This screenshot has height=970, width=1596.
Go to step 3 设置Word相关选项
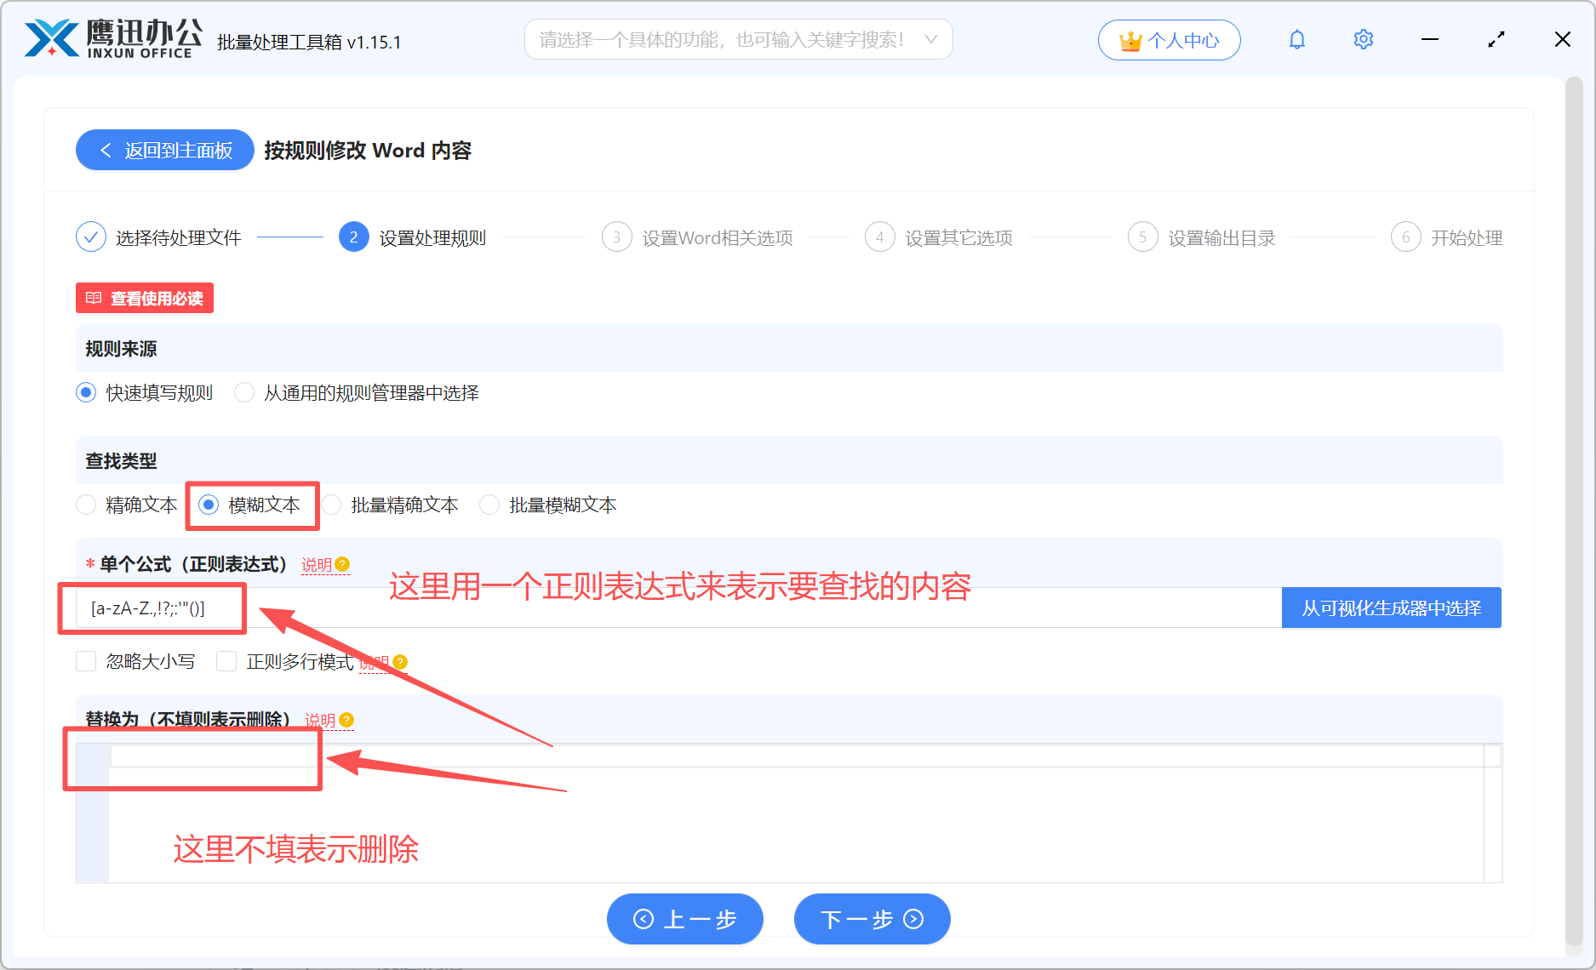pos(697,237)
